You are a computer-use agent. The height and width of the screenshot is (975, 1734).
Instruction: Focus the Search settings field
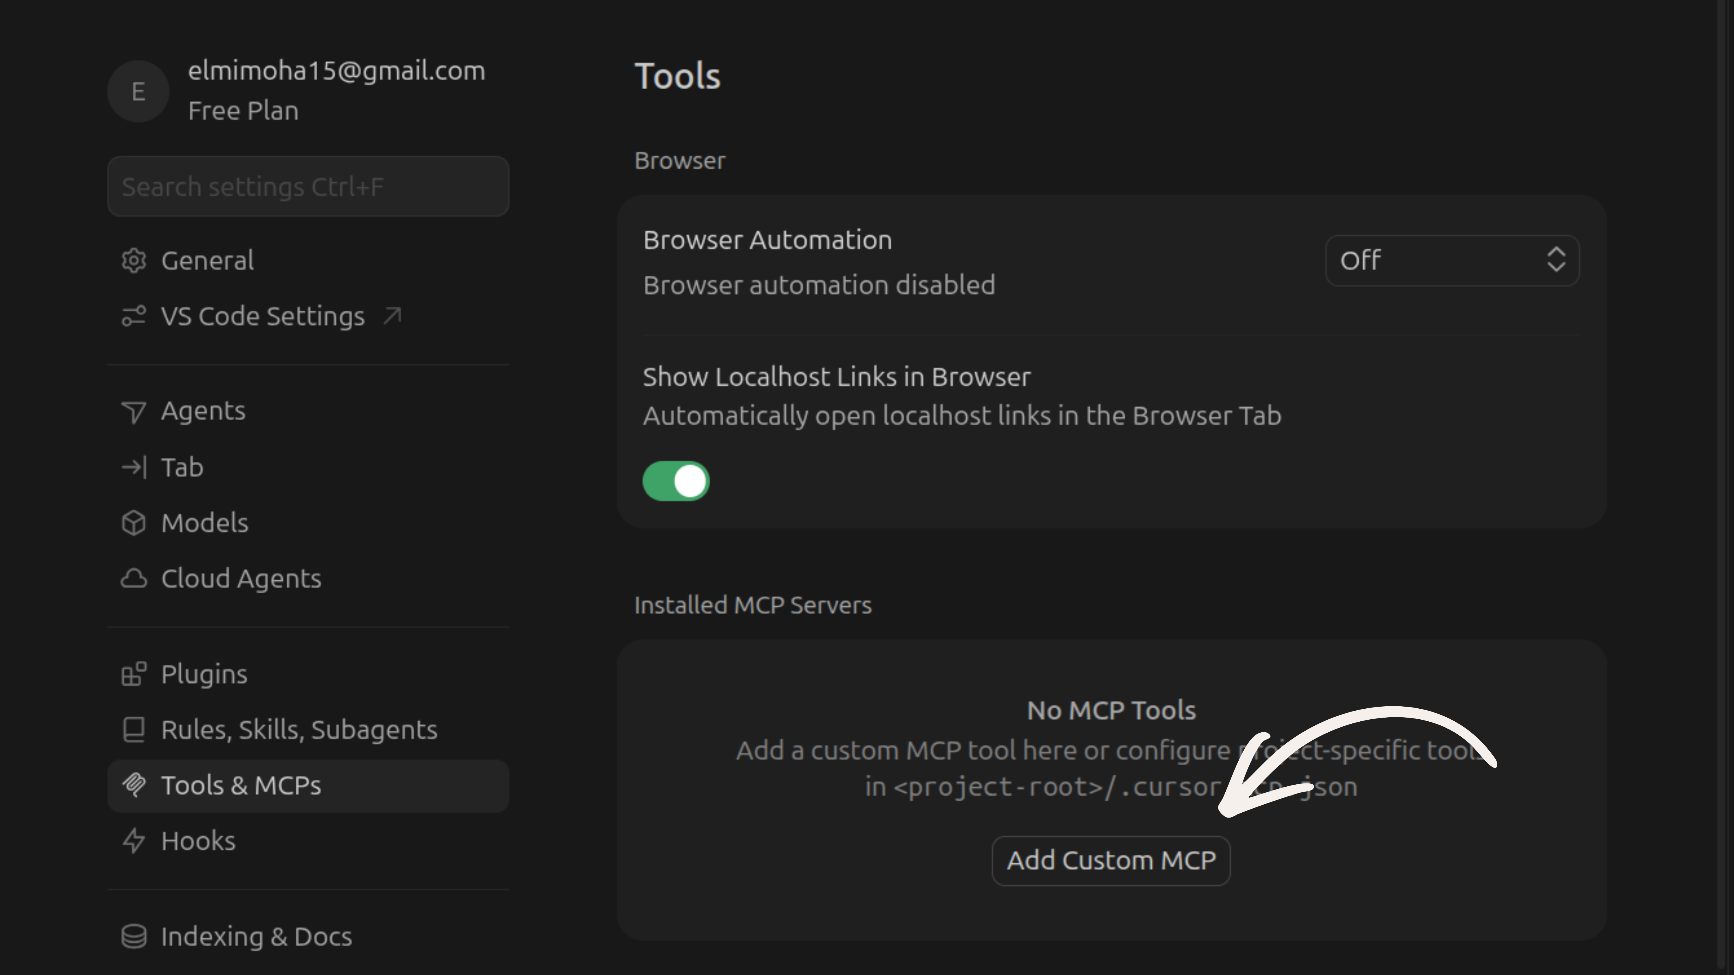click(x=308, y=186)
